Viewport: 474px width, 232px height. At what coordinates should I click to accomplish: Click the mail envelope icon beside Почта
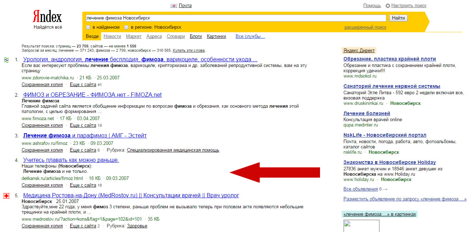pyautogui.click(x=174, y=6)
